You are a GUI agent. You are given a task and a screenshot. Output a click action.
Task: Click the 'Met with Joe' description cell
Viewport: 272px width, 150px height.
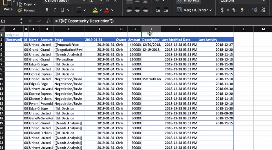coord(151,79)
